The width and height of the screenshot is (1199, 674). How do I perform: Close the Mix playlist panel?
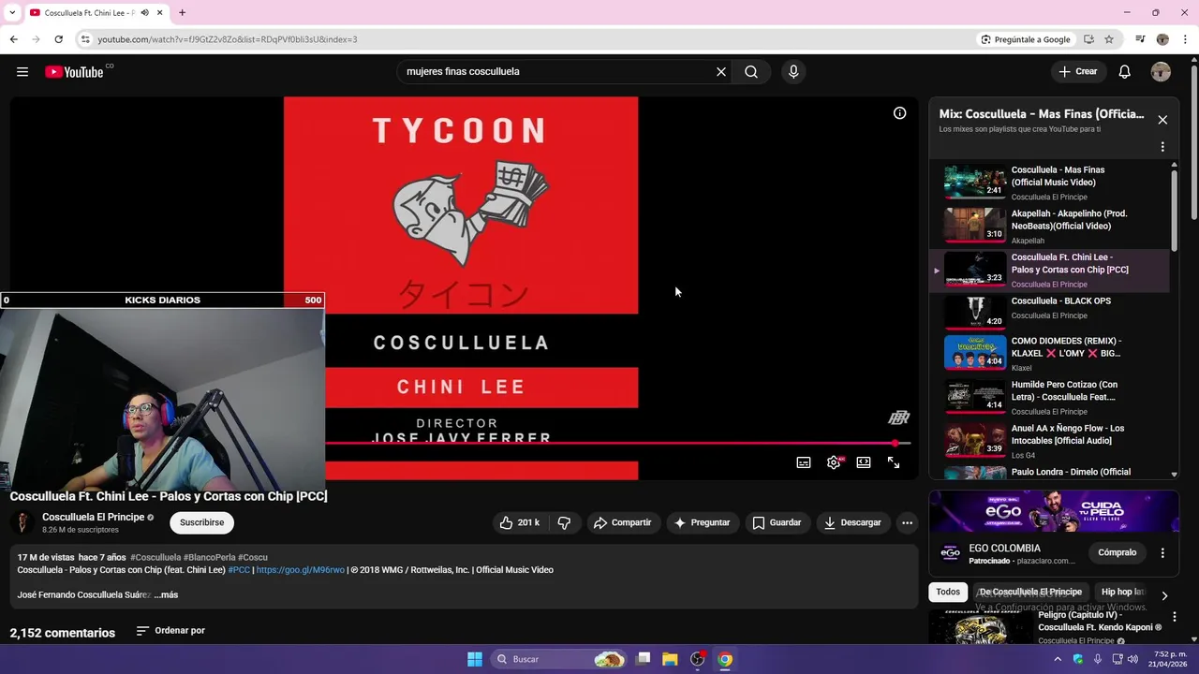(1162, 120)
